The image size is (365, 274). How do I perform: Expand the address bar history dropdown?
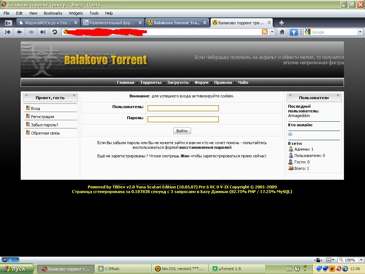[x=272, y=32]
